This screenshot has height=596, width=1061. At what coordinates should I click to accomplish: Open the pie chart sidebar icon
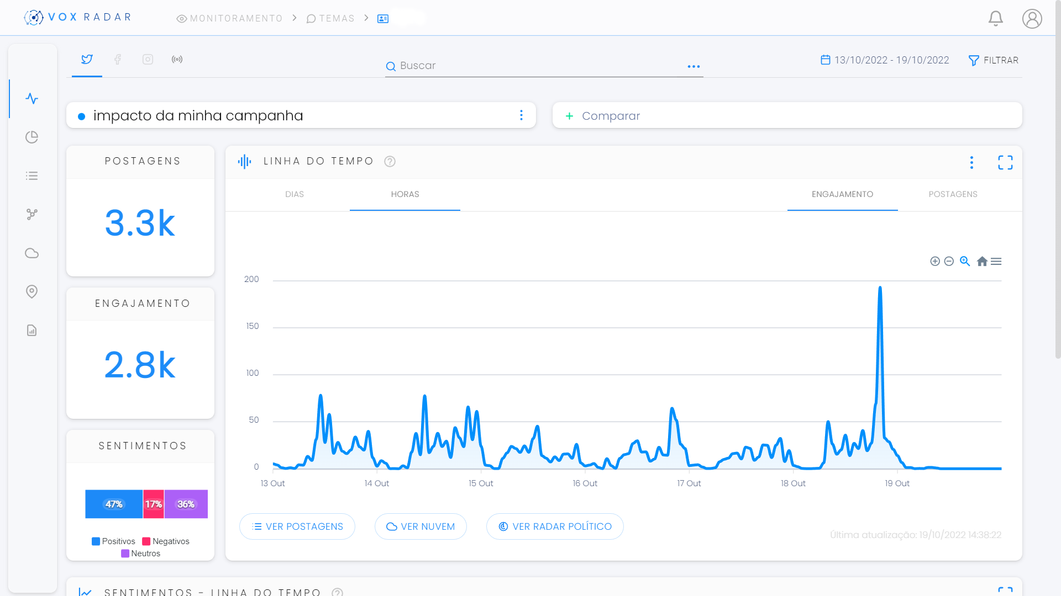(32, 137)
